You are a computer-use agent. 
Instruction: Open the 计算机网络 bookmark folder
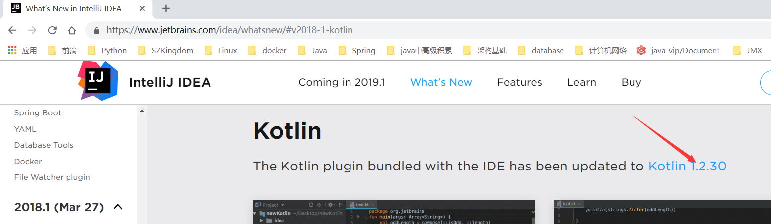point(601,50)
